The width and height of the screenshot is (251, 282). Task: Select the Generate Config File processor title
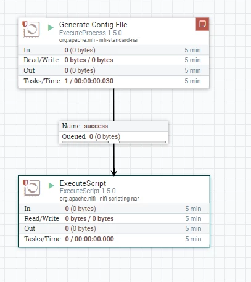(x=93, y=25)
